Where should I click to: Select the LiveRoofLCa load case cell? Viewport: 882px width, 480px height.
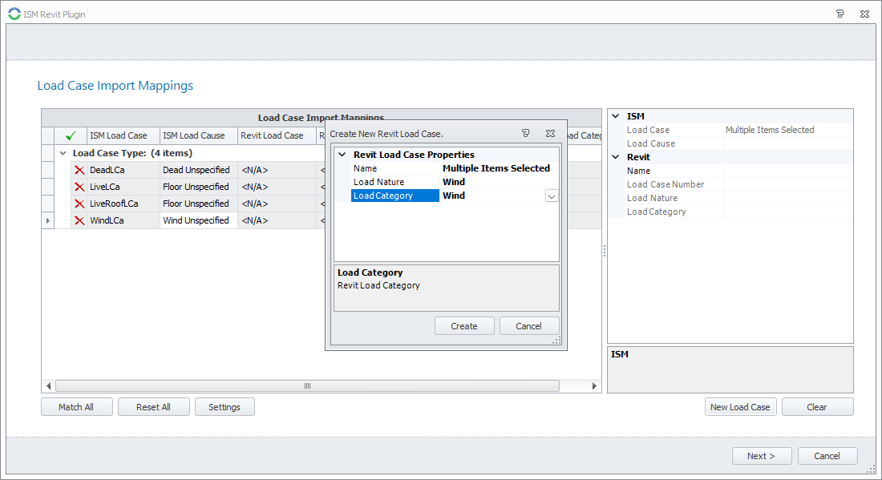tap(123, 204)
